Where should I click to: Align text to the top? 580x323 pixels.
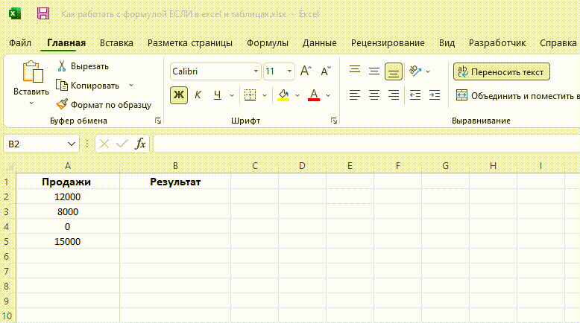point(355,71)
